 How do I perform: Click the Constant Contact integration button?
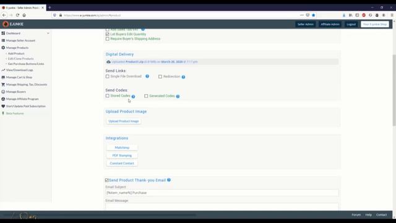122,164
